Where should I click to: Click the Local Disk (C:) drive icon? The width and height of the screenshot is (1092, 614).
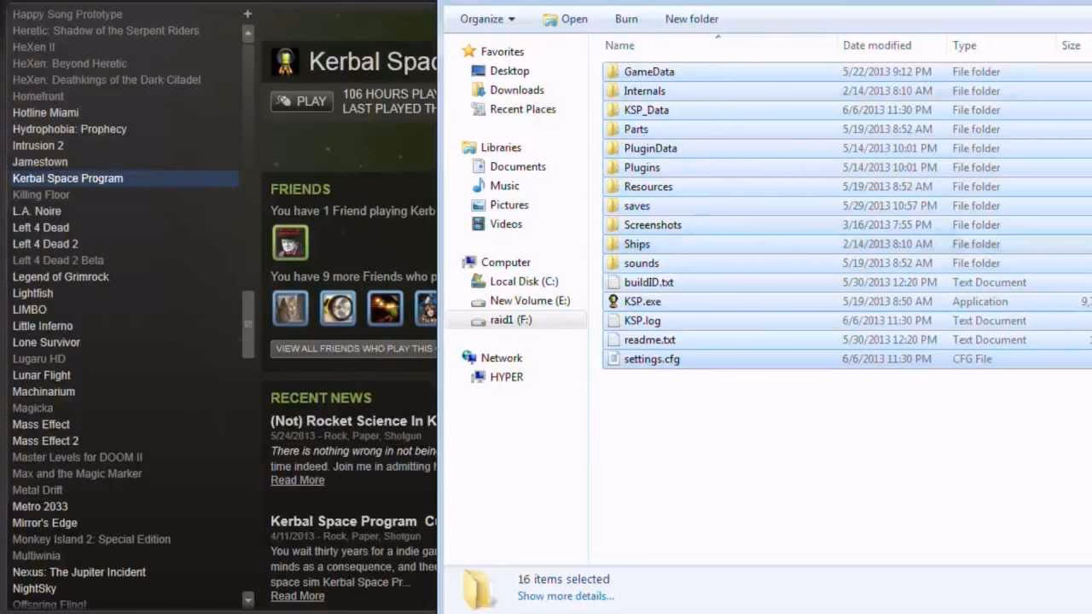tap(479, 281)
